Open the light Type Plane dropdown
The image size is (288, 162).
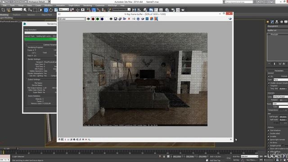(x=280, y=80)
